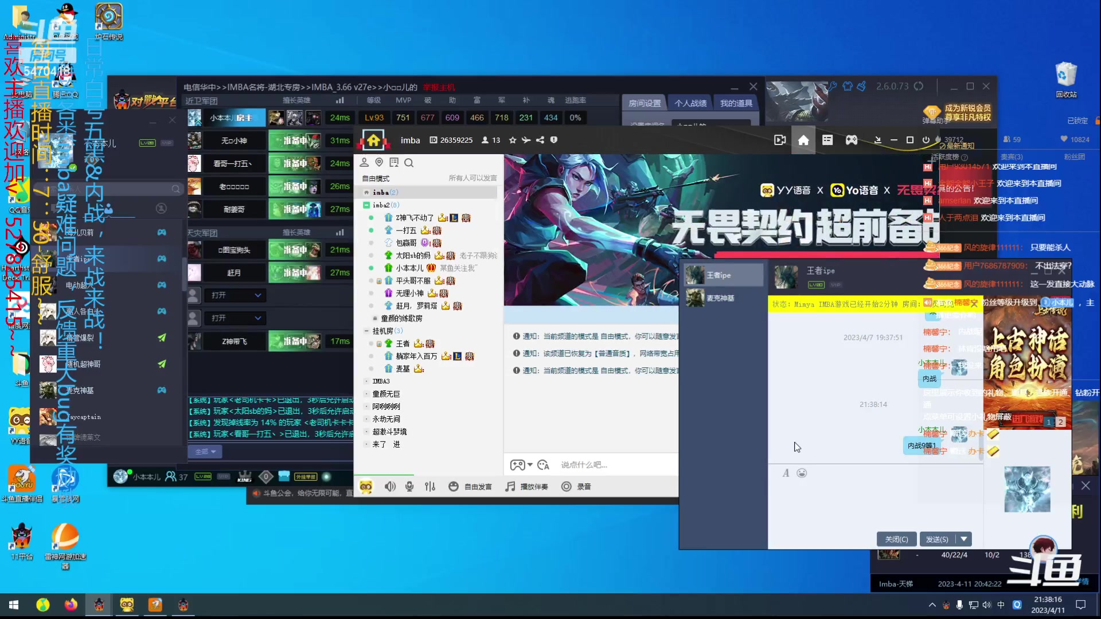The width and height of the screenshot is (1101, 619).
Task: Open emoji picker in private chat window
Action: (x=802, y=473)
